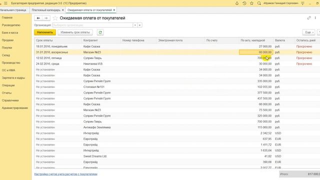Open Настройка счетов учета расчетов link
Screen dimensions: 320x180
click(x=65, y=174)
